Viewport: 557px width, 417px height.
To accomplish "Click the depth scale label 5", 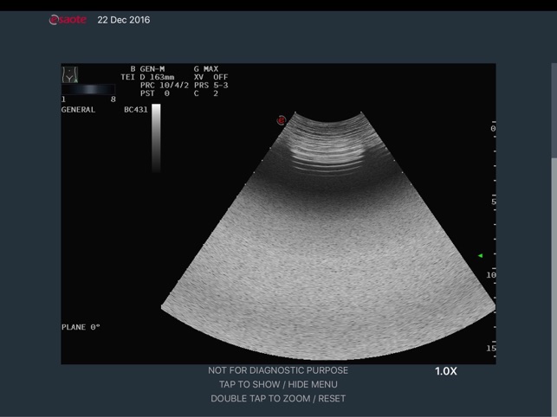I will 494,202.
